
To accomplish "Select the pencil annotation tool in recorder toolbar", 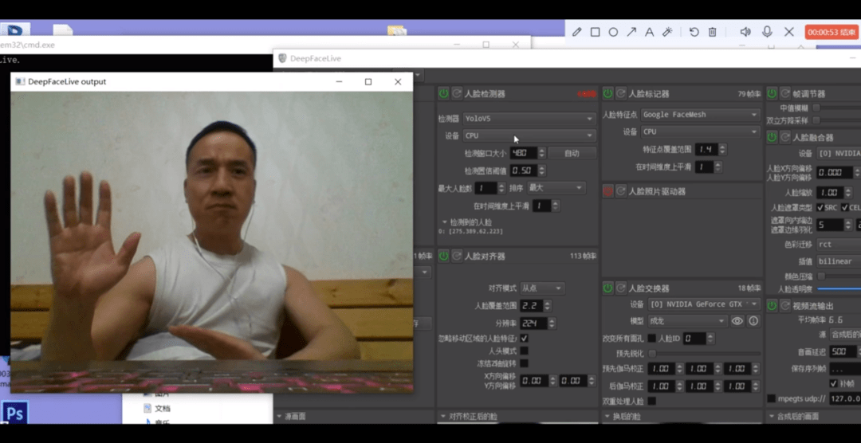I will (577, 32).
